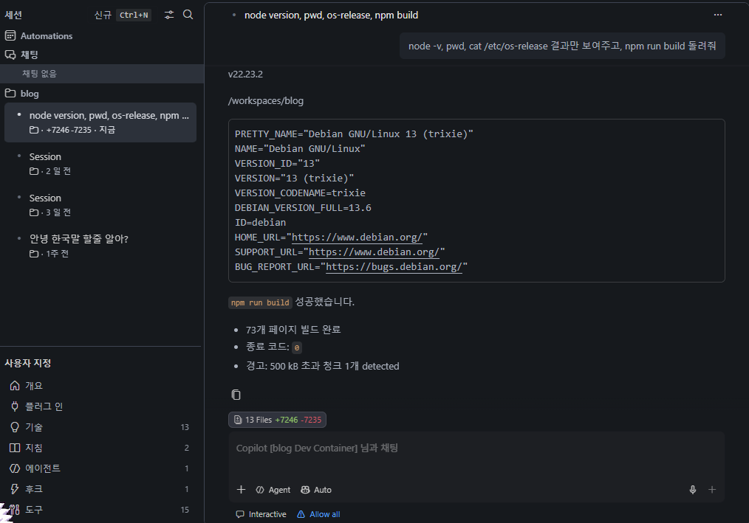The width and height of the screenshot is (749, 523).
Task: Open the HOME_URL debian.org link
Action: point(357,238)
